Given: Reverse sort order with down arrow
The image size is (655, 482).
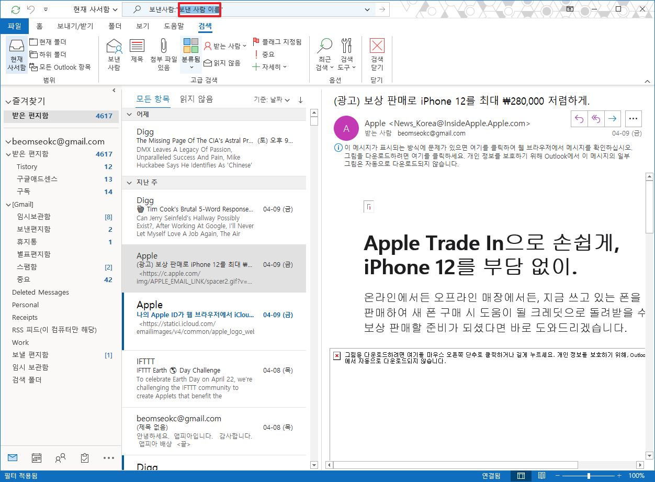Looking at the screenshot, I should tap(300, 99).
